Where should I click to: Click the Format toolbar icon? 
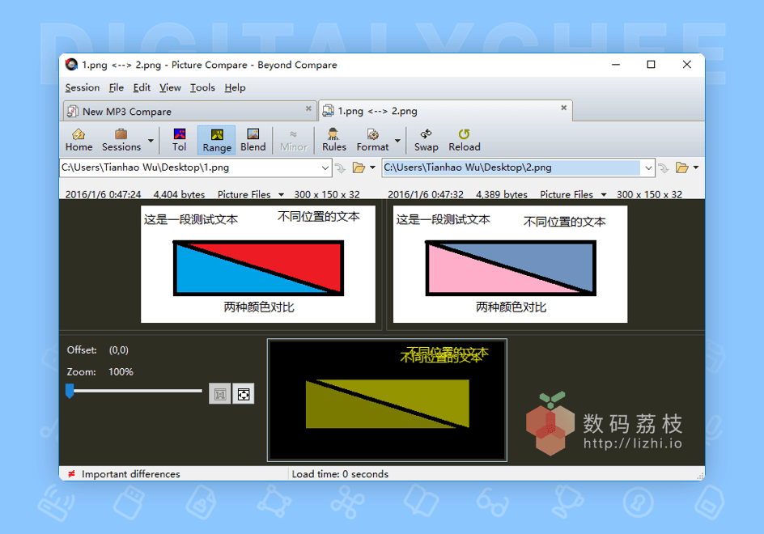tap(372, 140)
